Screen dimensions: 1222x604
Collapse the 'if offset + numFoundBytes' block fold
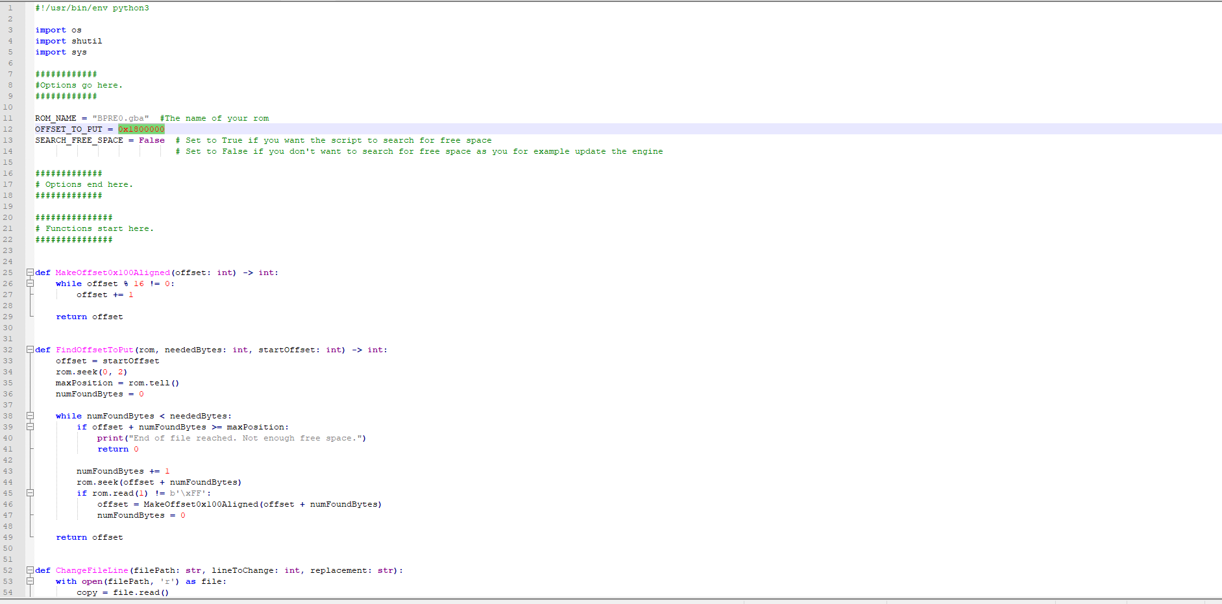click(x=30, y=427)
